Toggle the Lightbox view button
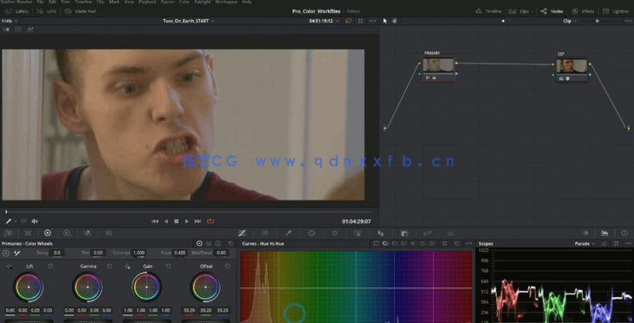Viewport: 634px width, 323px height. point(617,11)
